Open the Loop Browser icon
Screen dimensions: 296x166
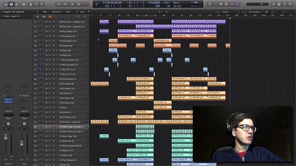(x=285, y=4)
